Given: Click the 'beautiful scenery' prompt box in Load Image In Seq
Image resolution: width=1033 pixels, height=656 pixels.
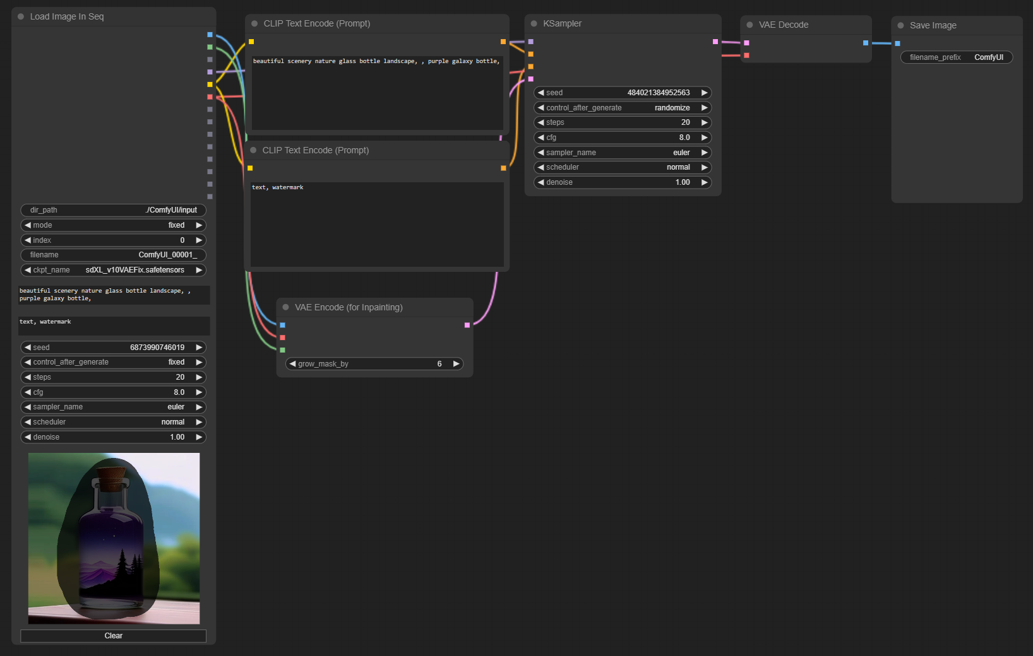Looking at the screenshot, I should tap(114, 295).
